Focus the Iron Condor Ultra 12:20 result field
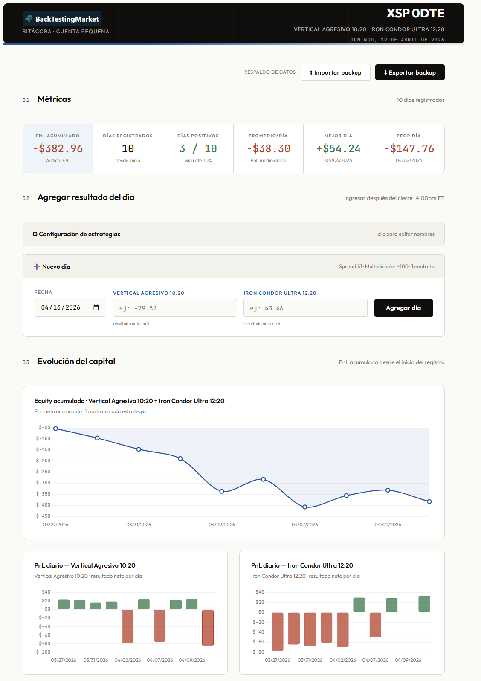481x681 pixels. [x=305, y=308]
